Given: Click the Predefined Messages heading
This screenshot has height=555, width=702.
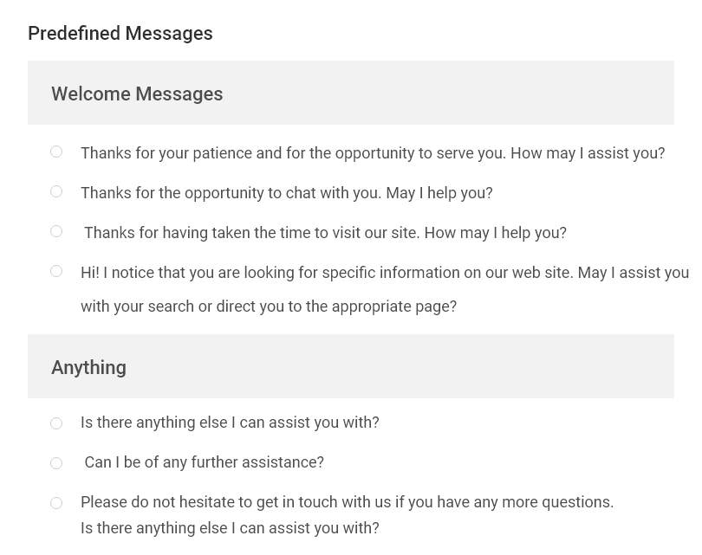Looking at the screenshot, I should click(x=120, y=33).
